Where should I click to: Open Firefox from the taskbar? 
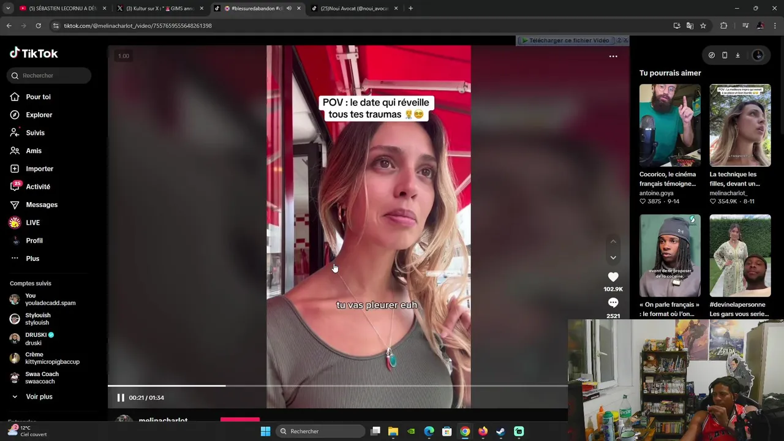pos(483,431)
